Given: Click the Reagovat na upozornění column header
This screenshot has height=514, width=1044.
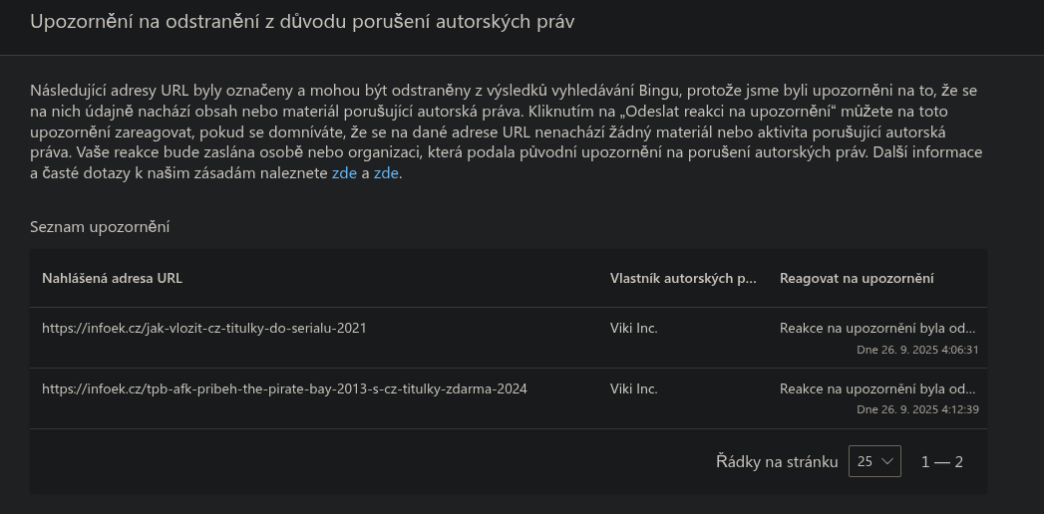Looking at the screenshot, I should pos(857,278).
